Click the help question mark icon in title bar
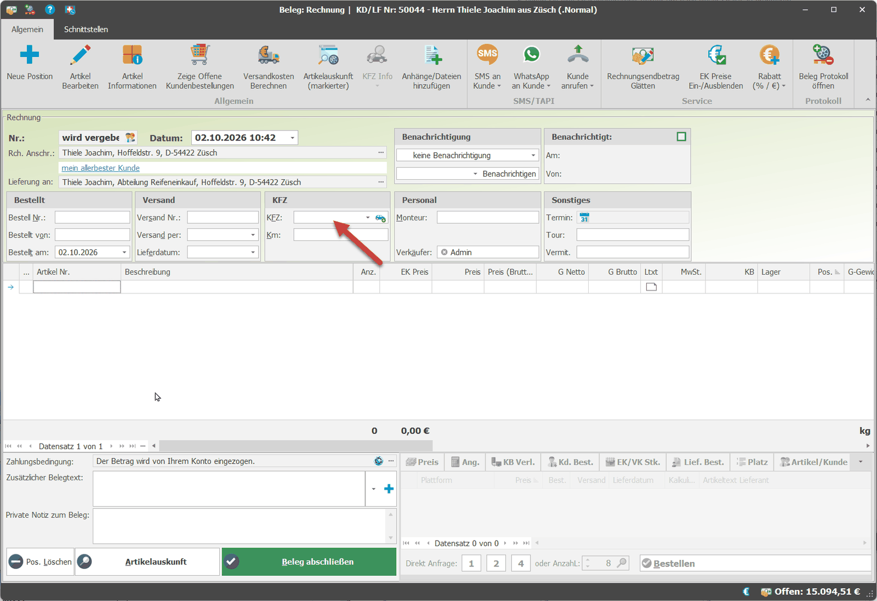This screenshot has height=601, width=877. click(50, 9)
